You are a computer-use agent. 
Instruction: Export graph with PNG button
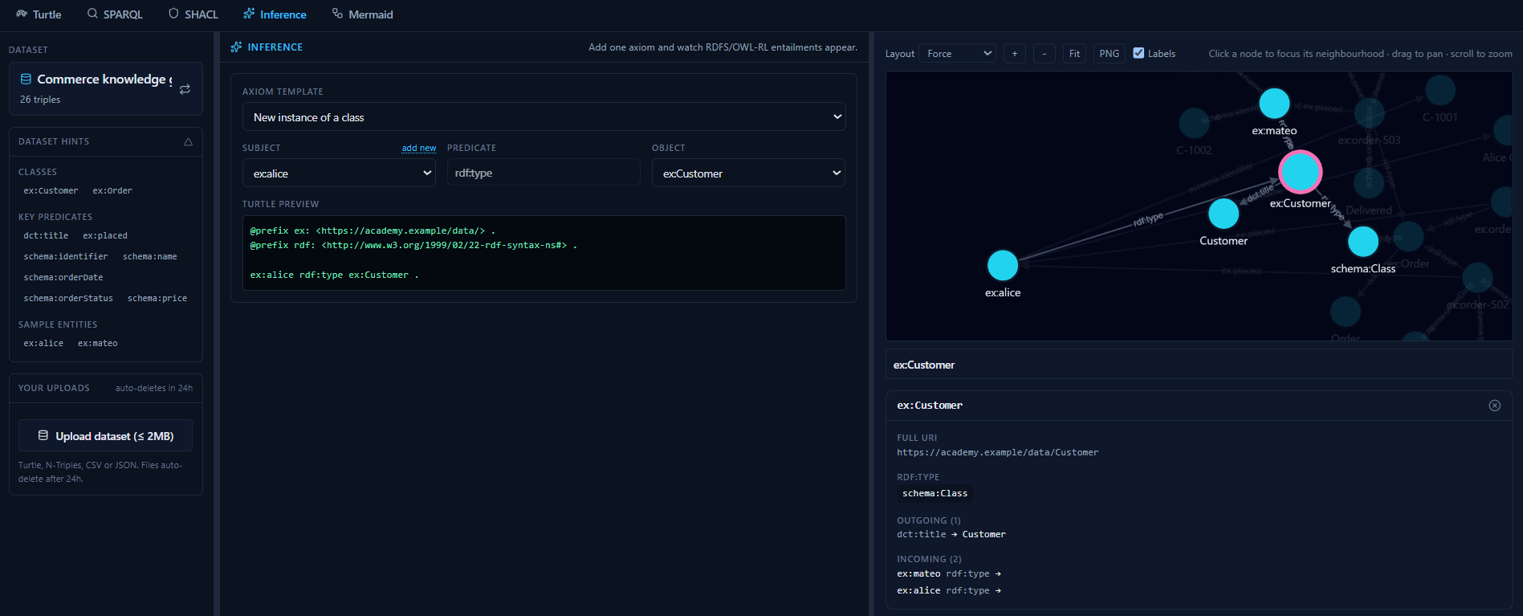[x=1109, y=54]
